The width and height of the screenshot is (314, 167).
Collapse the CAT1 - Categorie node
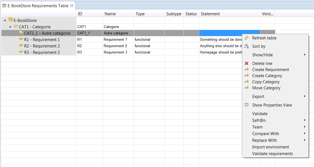(10, 27)
